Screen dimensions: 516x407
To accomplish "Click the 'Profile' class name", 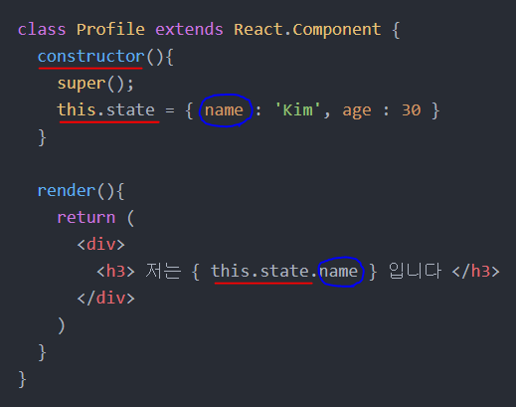I will click(110, 29).
